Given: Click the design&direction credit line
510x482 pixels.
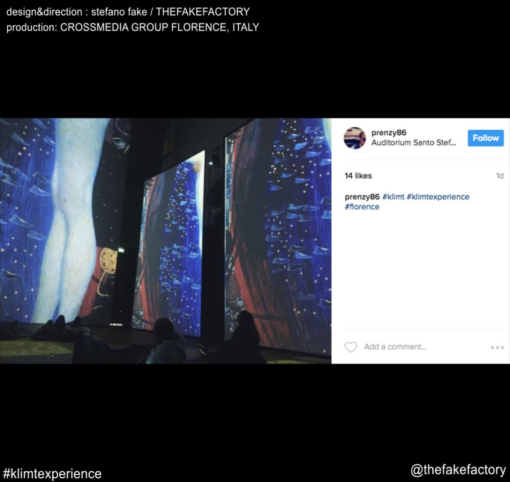Looking at the screenshot, I should coord(128,11).
